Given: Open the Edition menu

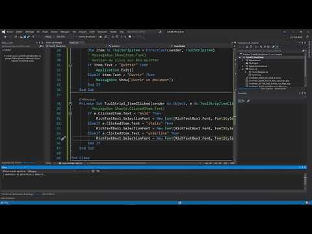Looking at the screenshot, I should click(19, 32).
